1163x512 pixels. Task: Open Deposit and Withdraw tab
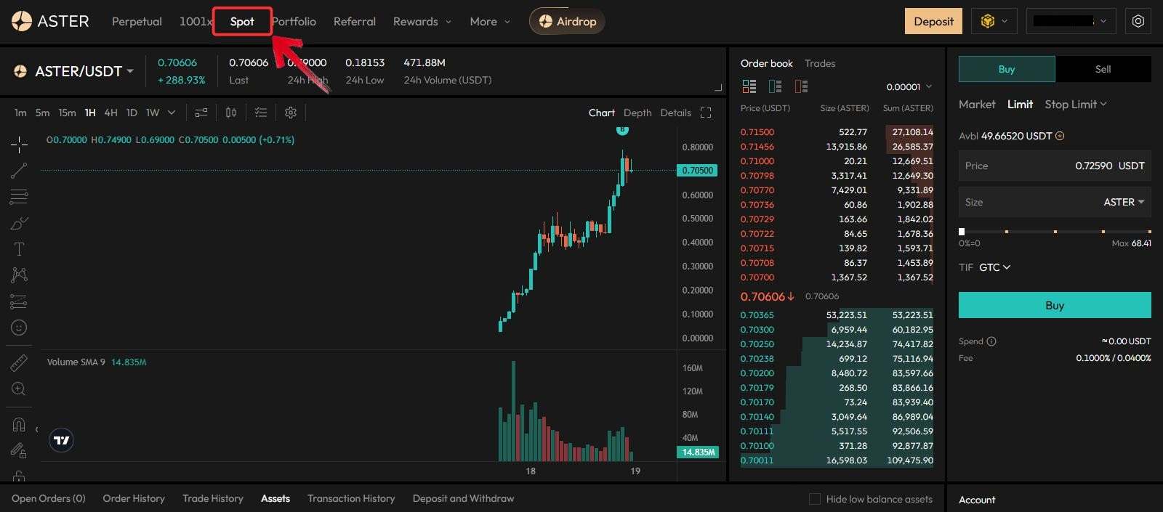coord(463,498)
